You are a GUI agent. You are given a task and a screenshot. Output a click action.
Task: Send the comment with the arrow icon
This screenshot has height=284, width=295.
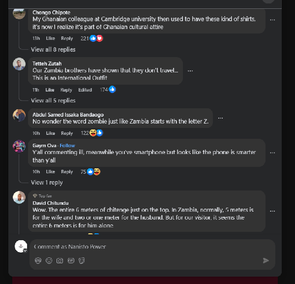[266, 260]
